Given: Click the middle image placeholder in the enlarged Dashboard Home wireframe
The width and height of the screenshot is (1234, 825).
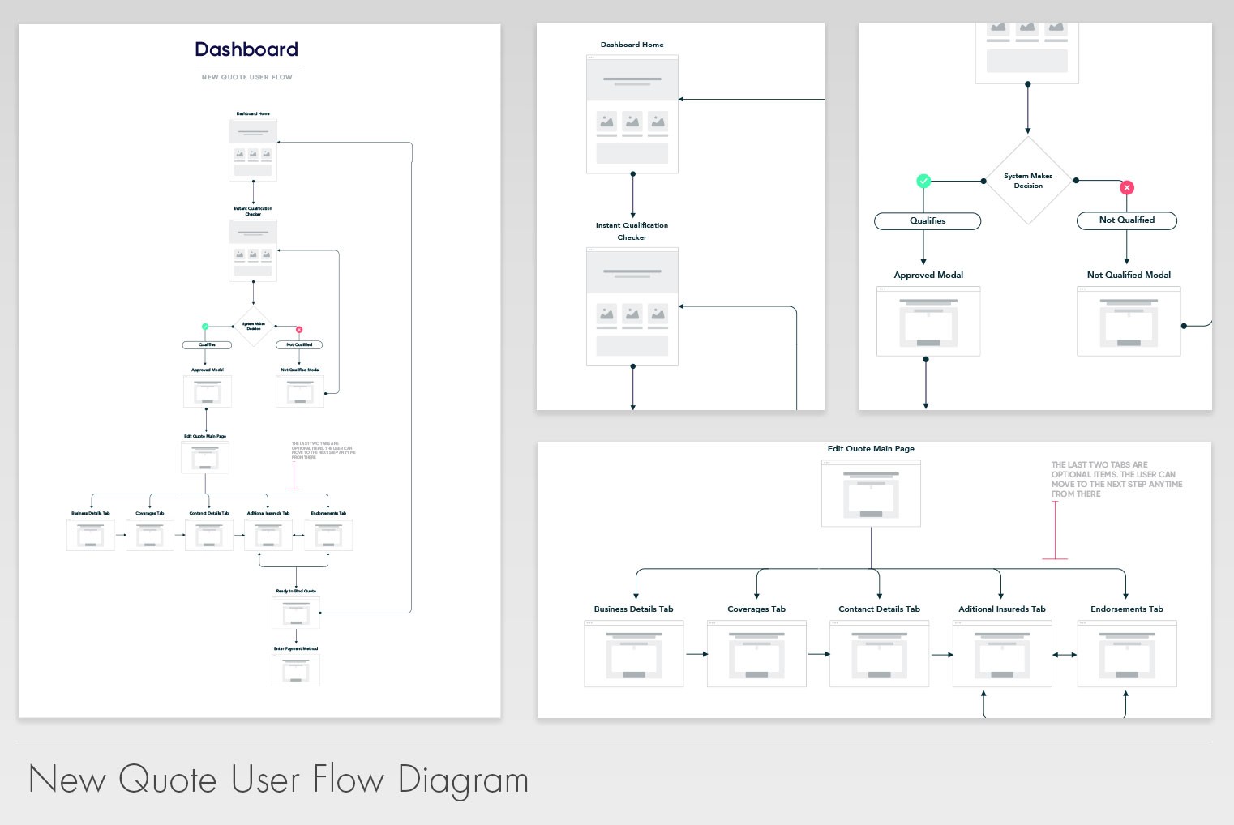Looking at the screenshot, I should pyautogui.click(x=632, y=122).
